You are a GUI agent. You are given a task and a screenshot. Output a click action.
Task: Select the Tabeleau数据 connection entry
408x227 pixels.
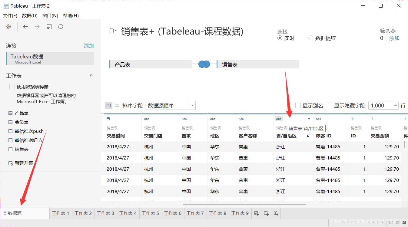point(50,58)
